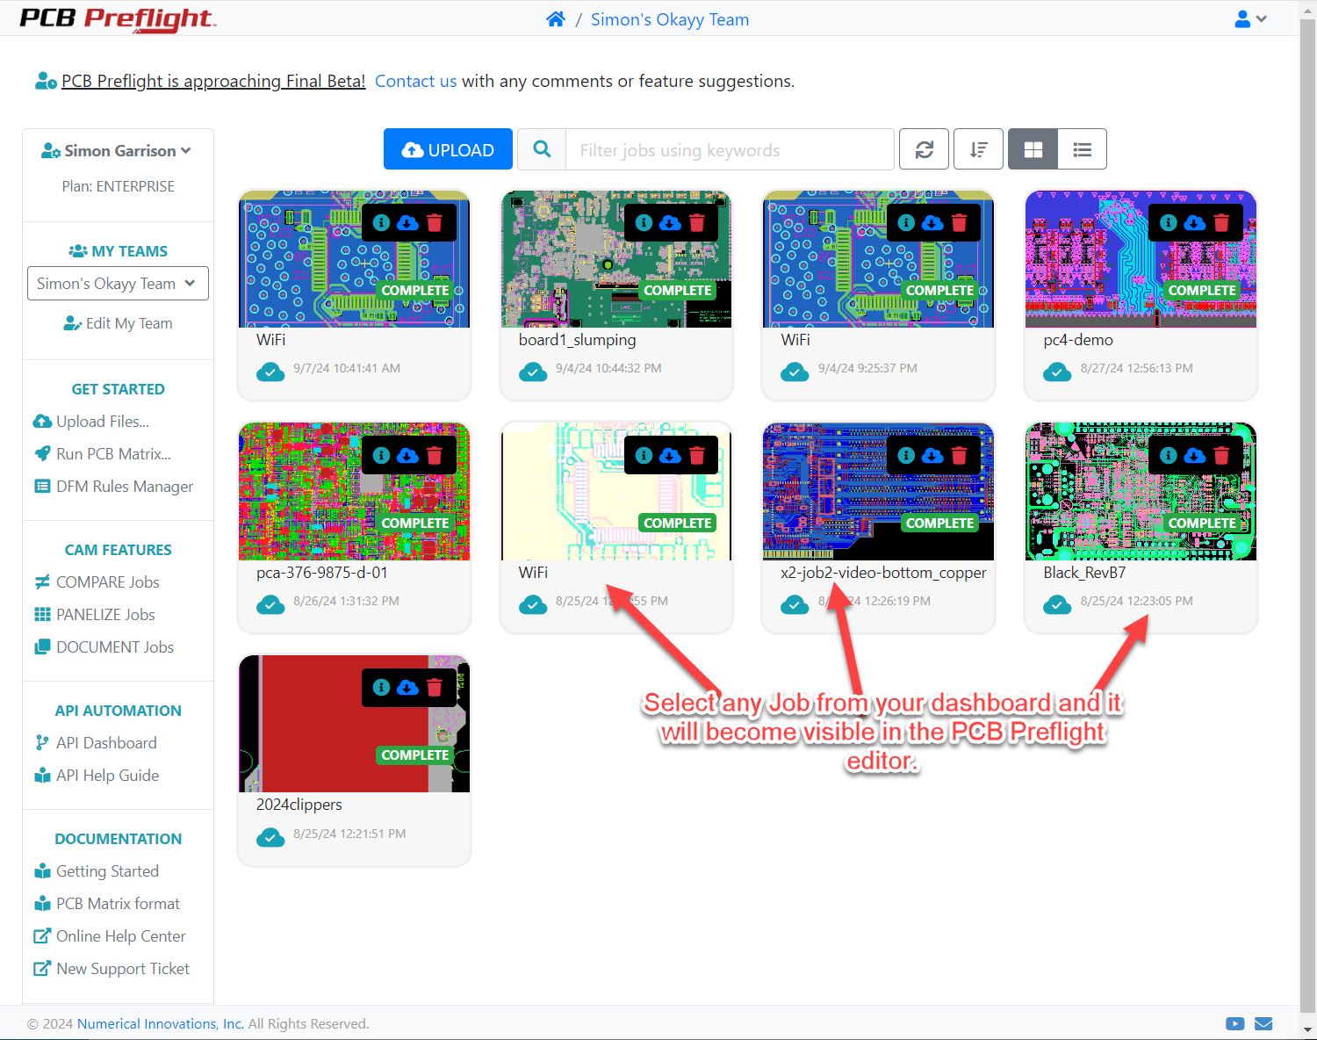The height and width of the screenshot is (1040, 1317).
Task: Open Upload Files... in Get Started
Action: [x=91, y=422]
